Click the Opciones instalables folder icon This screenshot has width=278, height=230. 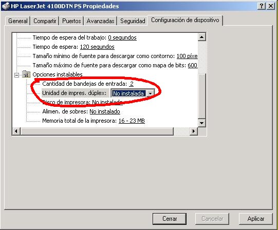(x=26, y=74)
